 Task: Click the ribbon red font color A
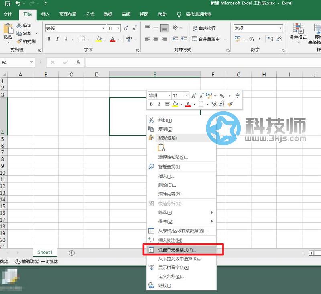pos(112,39)
